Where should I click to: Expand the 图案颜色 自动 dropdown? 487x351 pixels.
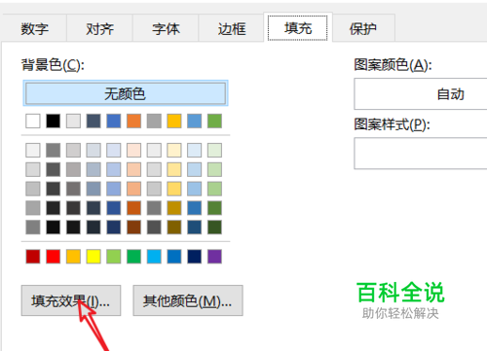pos(421,93)
